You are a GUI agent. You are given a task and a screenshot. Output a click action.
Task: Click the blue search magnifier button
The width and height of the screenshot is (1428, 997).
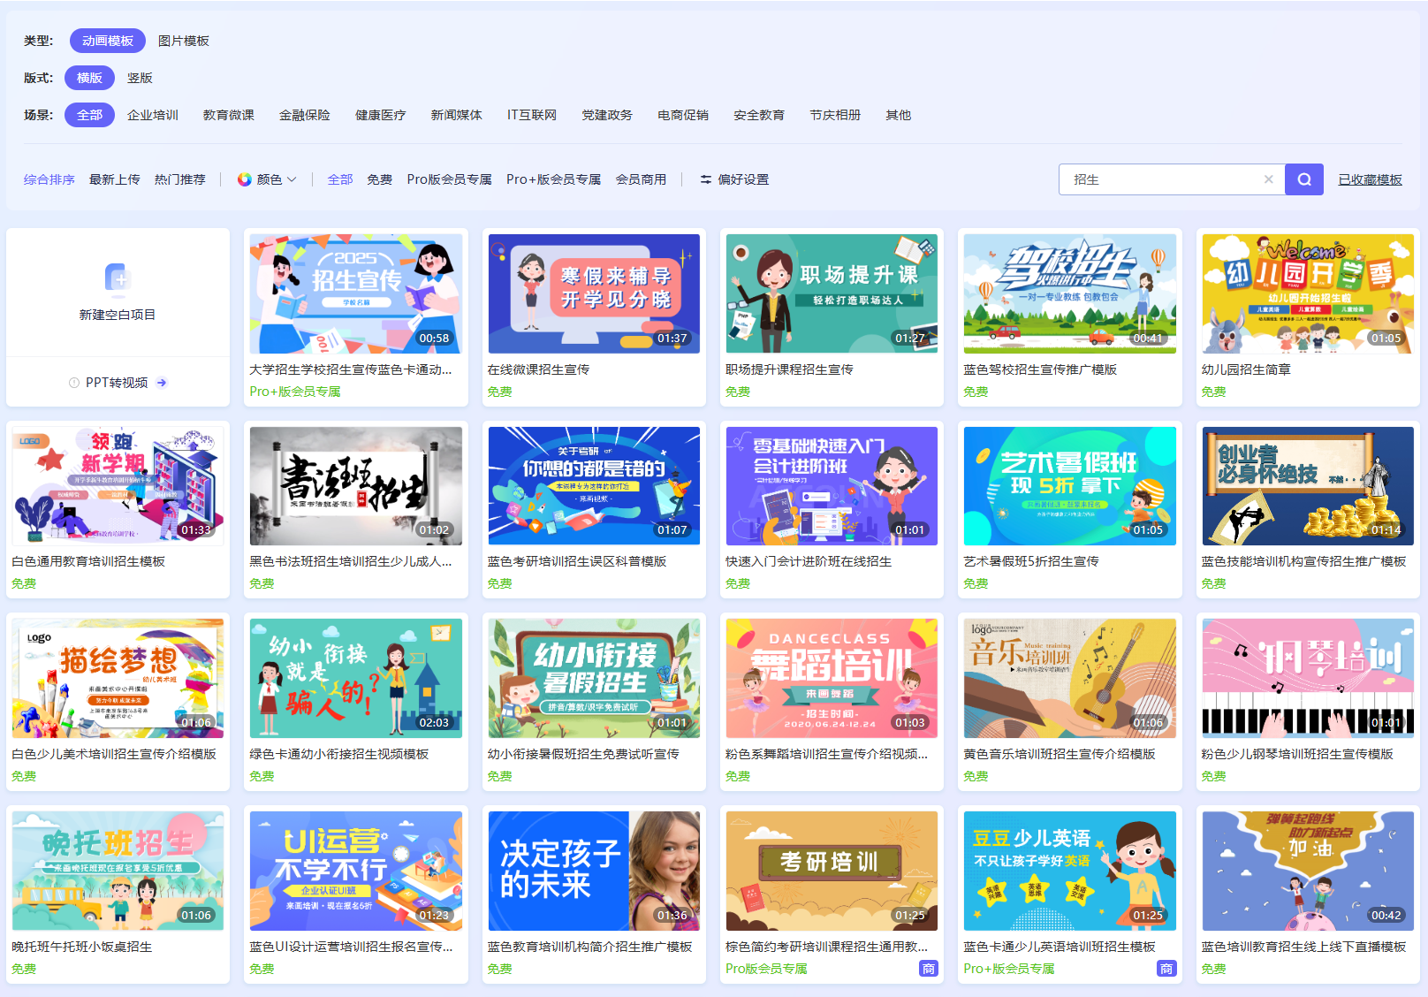tap(1304, 179)
